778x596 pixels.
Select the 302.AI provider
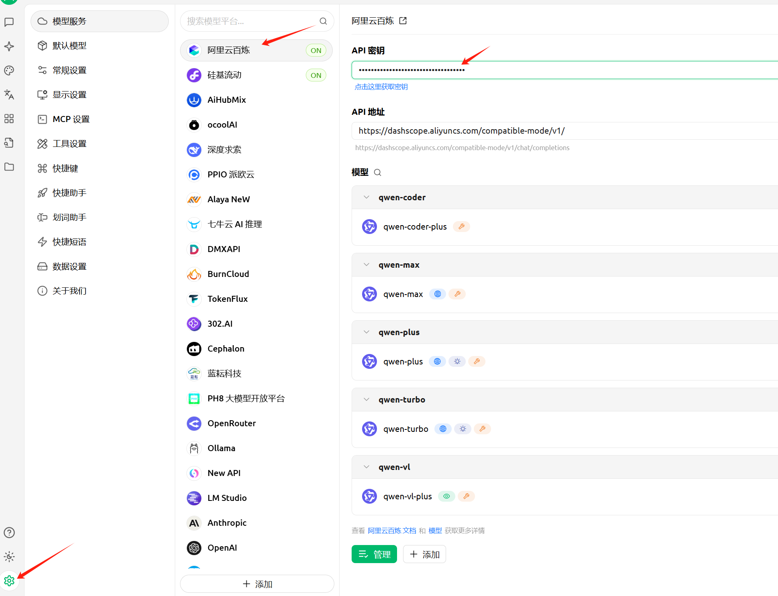coord(256,324)
